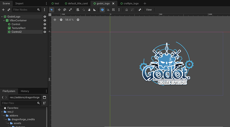This screenshot has width=230, height=127.
Task: Toggle visibility of GodotLogo node
Action: tap(45, 17)
